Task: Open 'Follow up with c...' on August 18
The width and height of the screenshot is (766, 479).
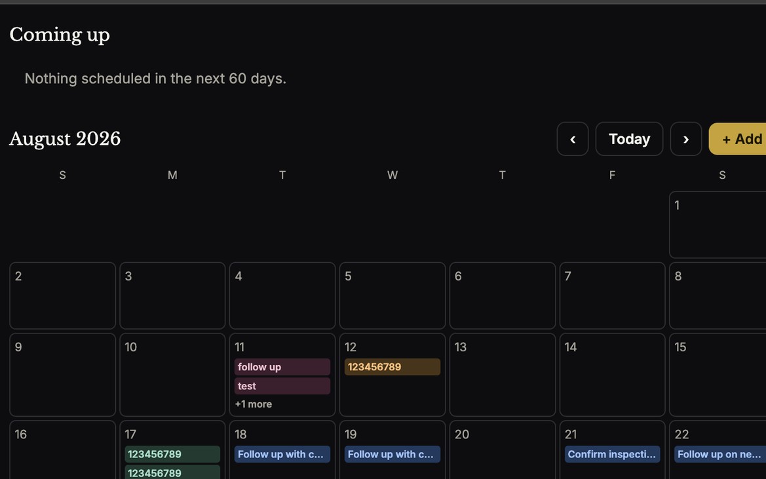Action: [x=282, y=454]
